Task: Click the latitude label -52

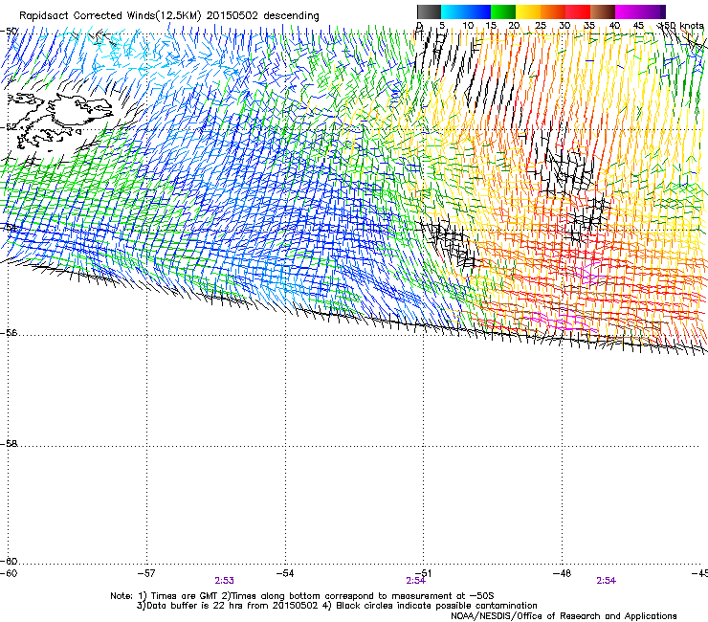Action: click(x=9, y=127)
